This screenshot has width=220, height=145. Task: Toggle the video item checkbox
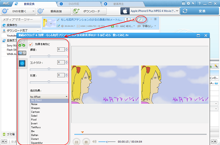pyautogui.click(x=58, y=26)
